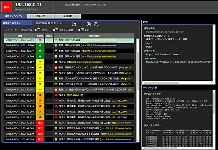Click the monitor icon in the 12:32:39.252 row
This screenshot has height=150, width=218.
(56, 123)
